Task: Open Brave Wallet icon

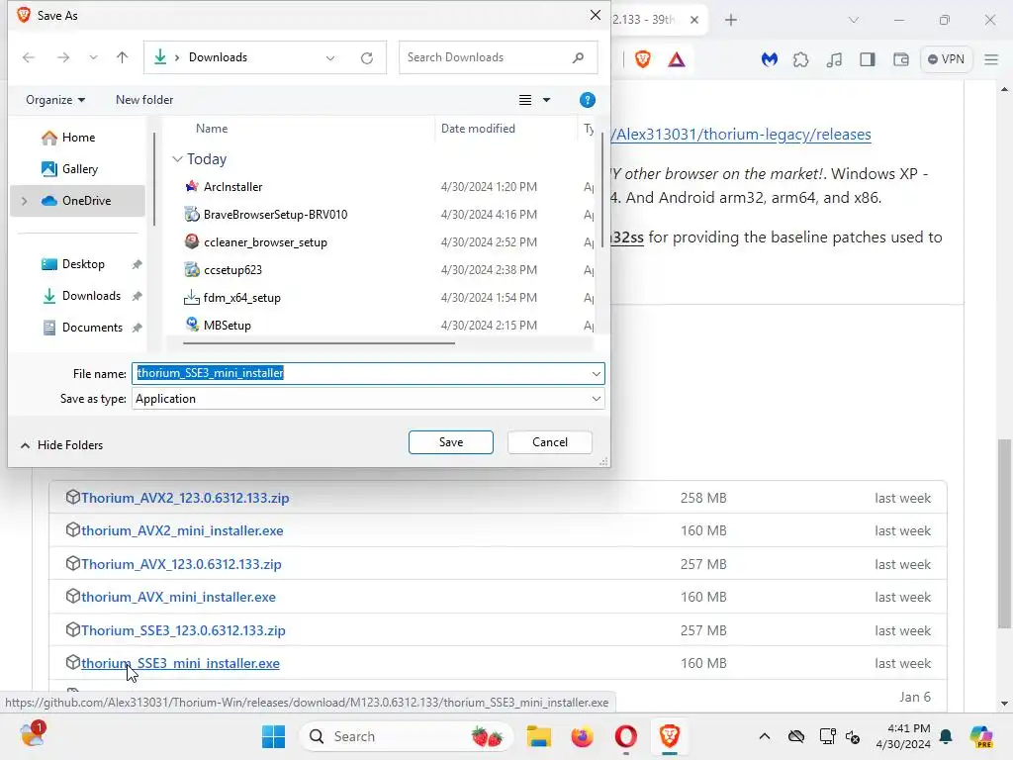Action: (900, 59)
